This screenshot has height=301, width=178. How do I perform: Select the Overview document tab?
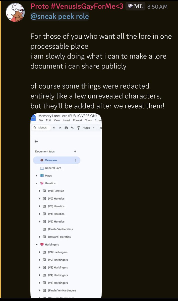(56, 160)
